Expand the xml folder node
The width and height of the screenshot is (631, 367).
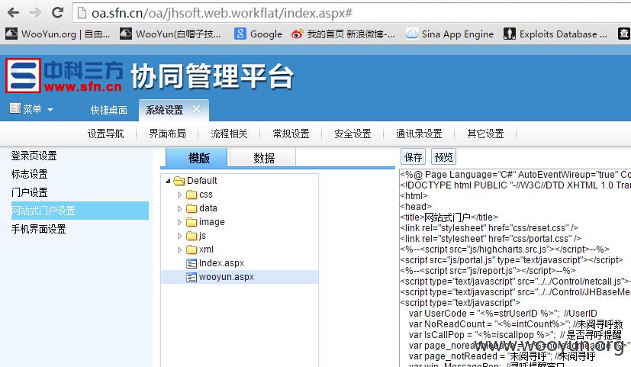tap(179, 249)
